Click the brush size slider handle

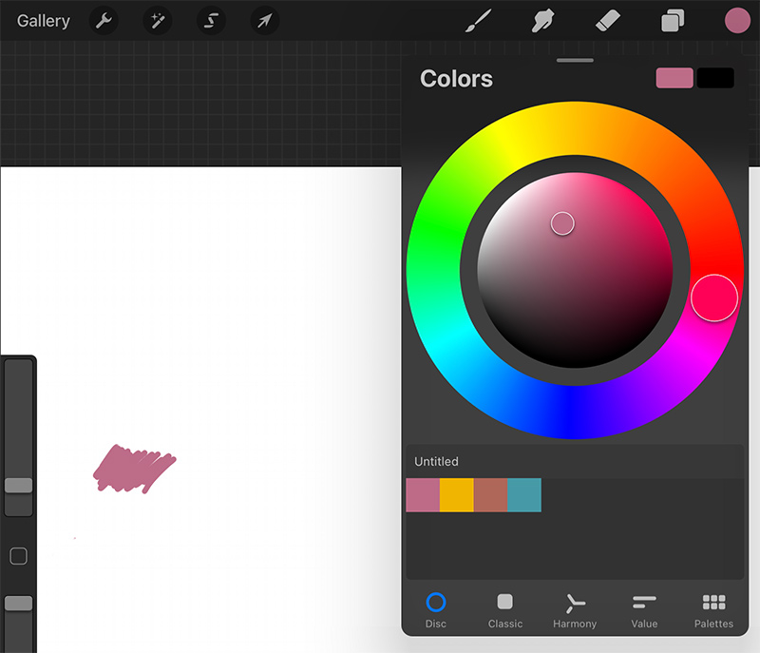click(x=18, y=486)
